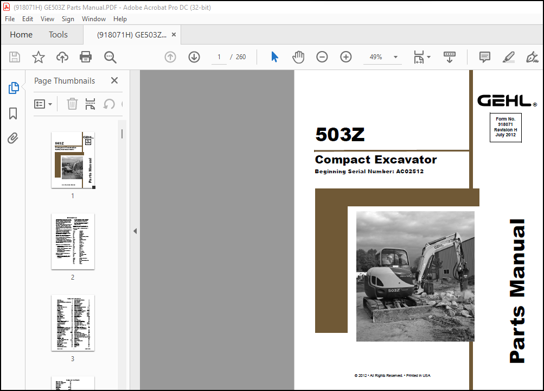544x391 pixels.
Task: Click the current page number field
Action: click(219, 57)
